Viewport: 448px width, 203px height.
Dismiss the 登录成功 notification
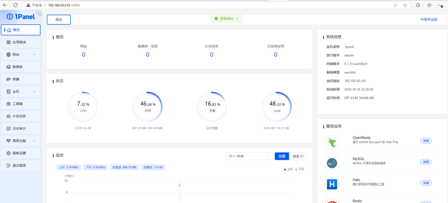pos(237,18)
